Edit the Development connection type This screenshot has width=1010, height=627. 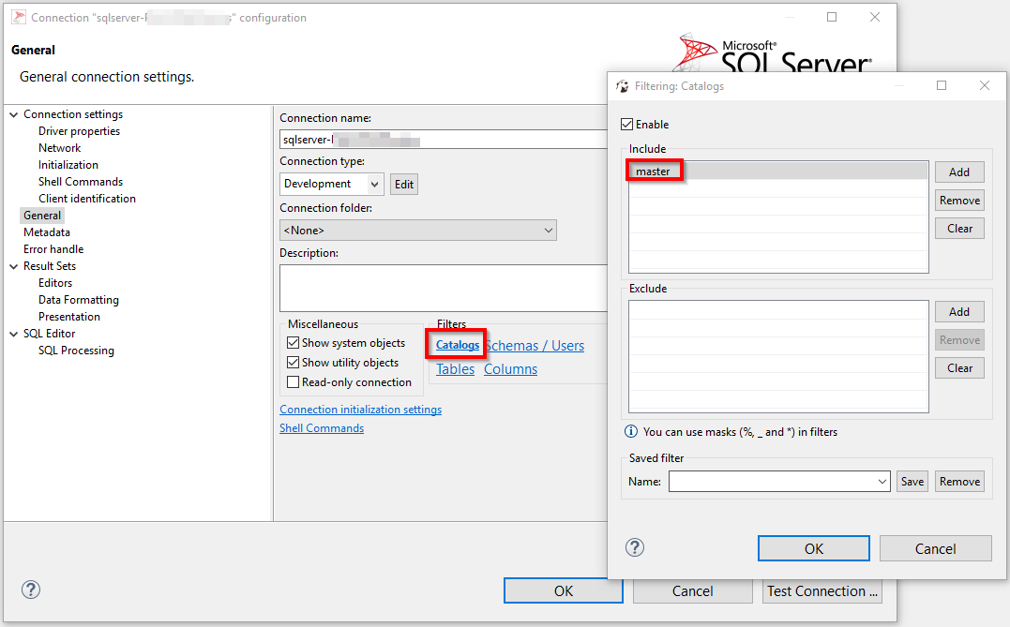(403, 184)
